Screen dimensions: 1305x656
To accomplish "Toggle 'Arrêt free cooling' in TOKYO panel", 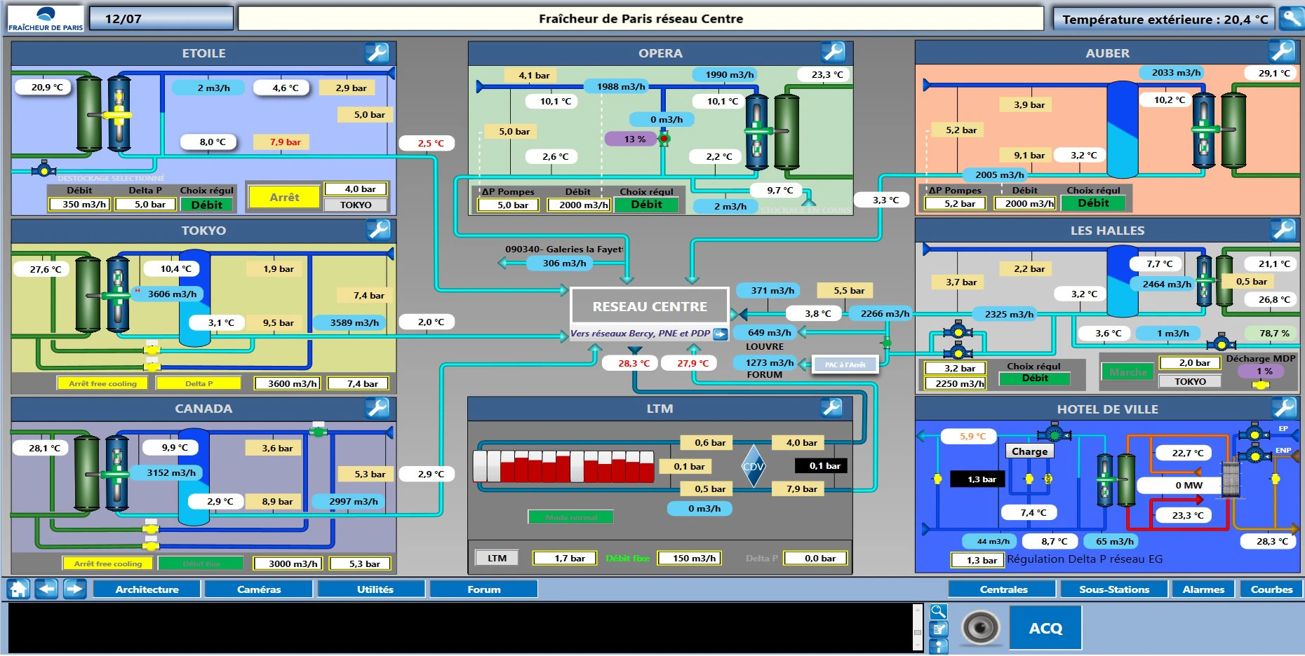I will (102, 383).
